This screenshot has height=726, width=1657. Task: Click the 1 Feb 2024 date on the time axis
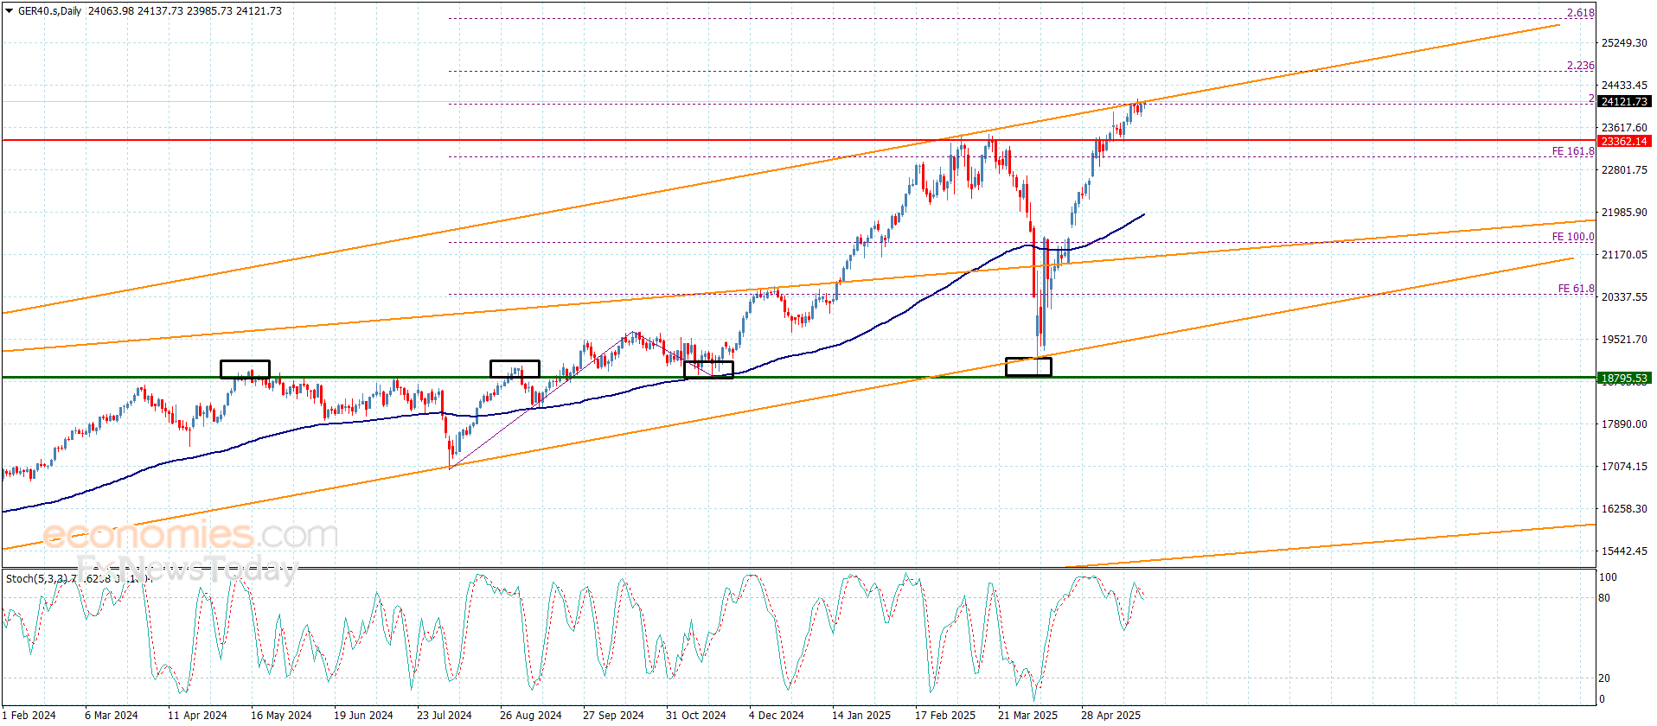click(x=29, y=715)
